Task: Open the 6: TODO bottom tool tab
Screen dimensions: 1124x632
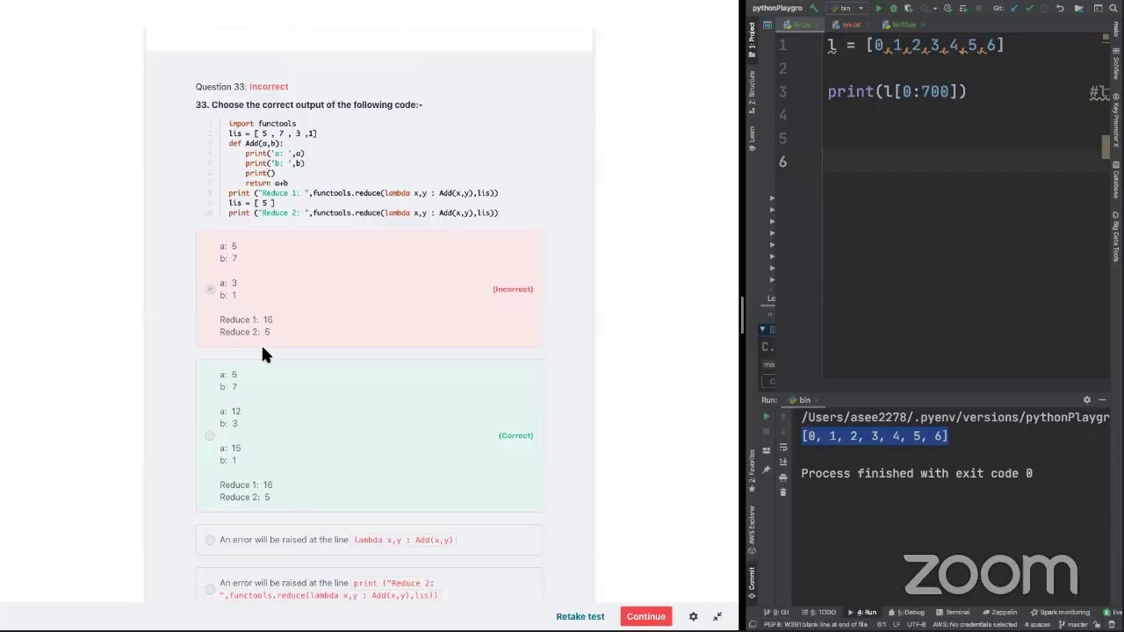Action: (x=818, y=613)
